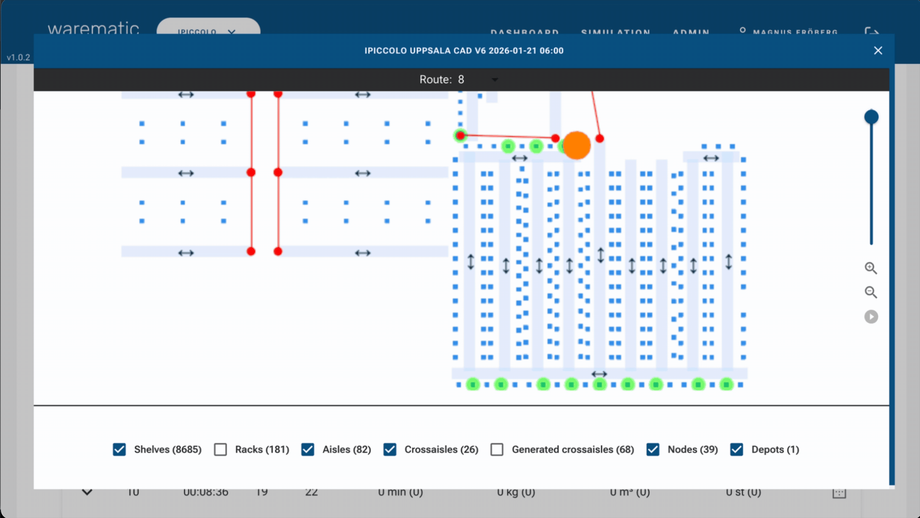The width and height of the screenshot is (920, 518).
Task: Disable the Nodes (39) checkbox
Action: [x=653, y=450]
